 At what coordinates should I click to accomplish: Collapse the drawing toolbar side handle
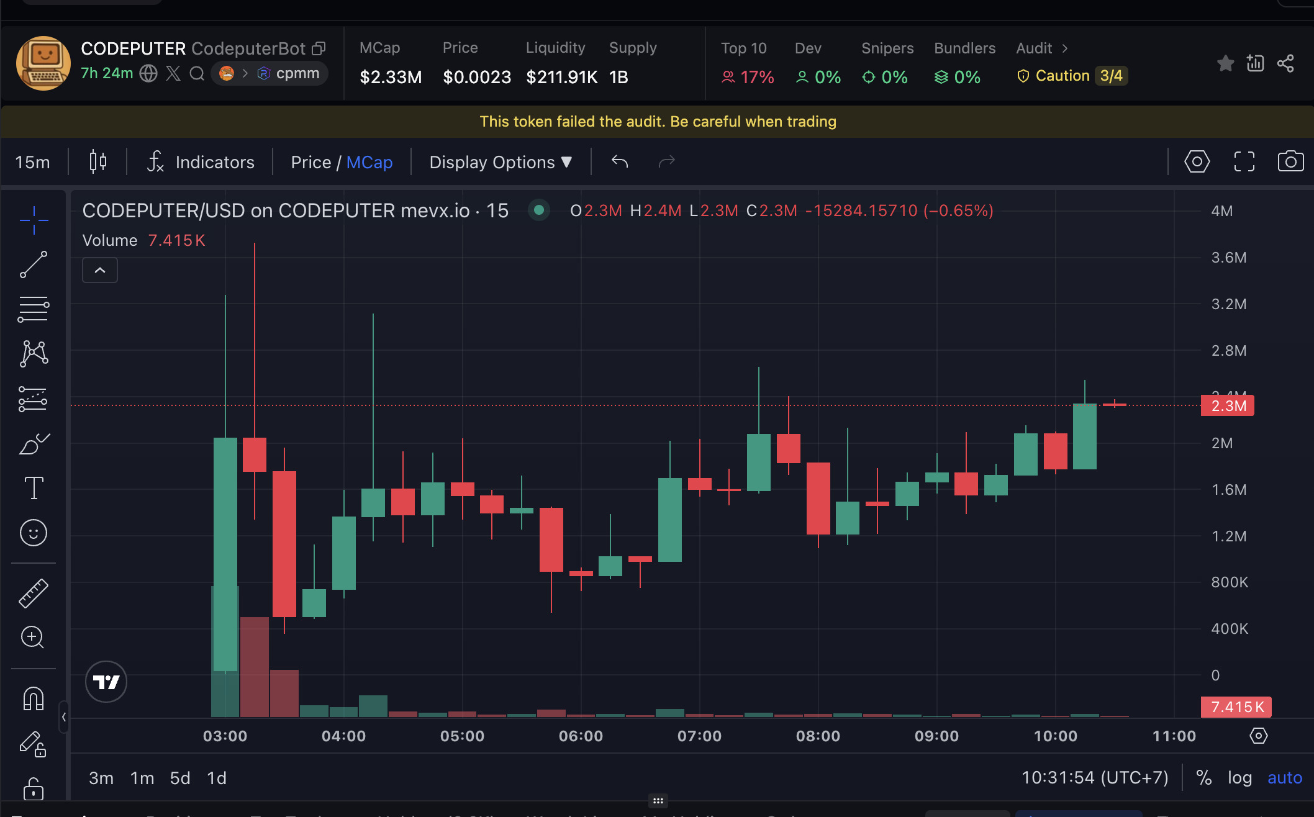click(63, 716)
